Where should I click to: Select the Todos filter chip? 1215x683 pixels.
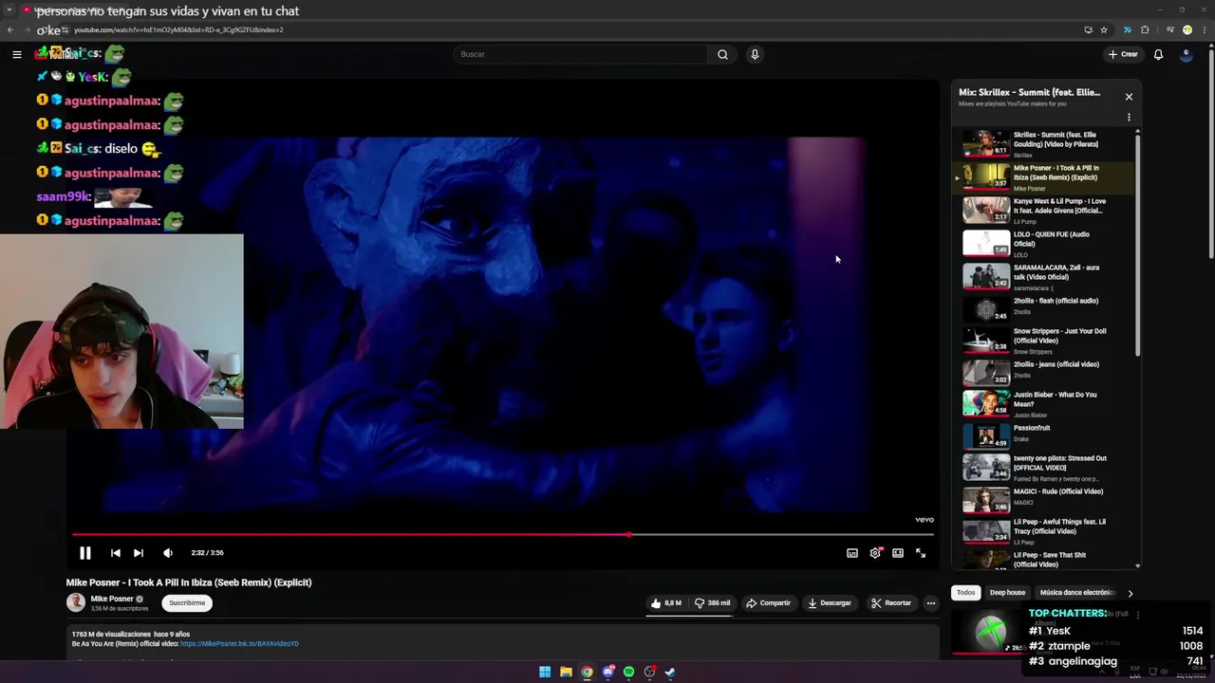965,593
